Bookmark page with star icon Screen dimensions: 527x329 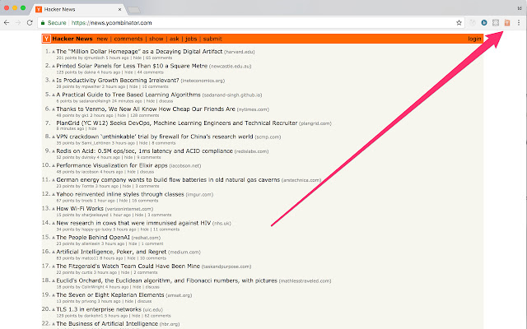pos(459,23)
